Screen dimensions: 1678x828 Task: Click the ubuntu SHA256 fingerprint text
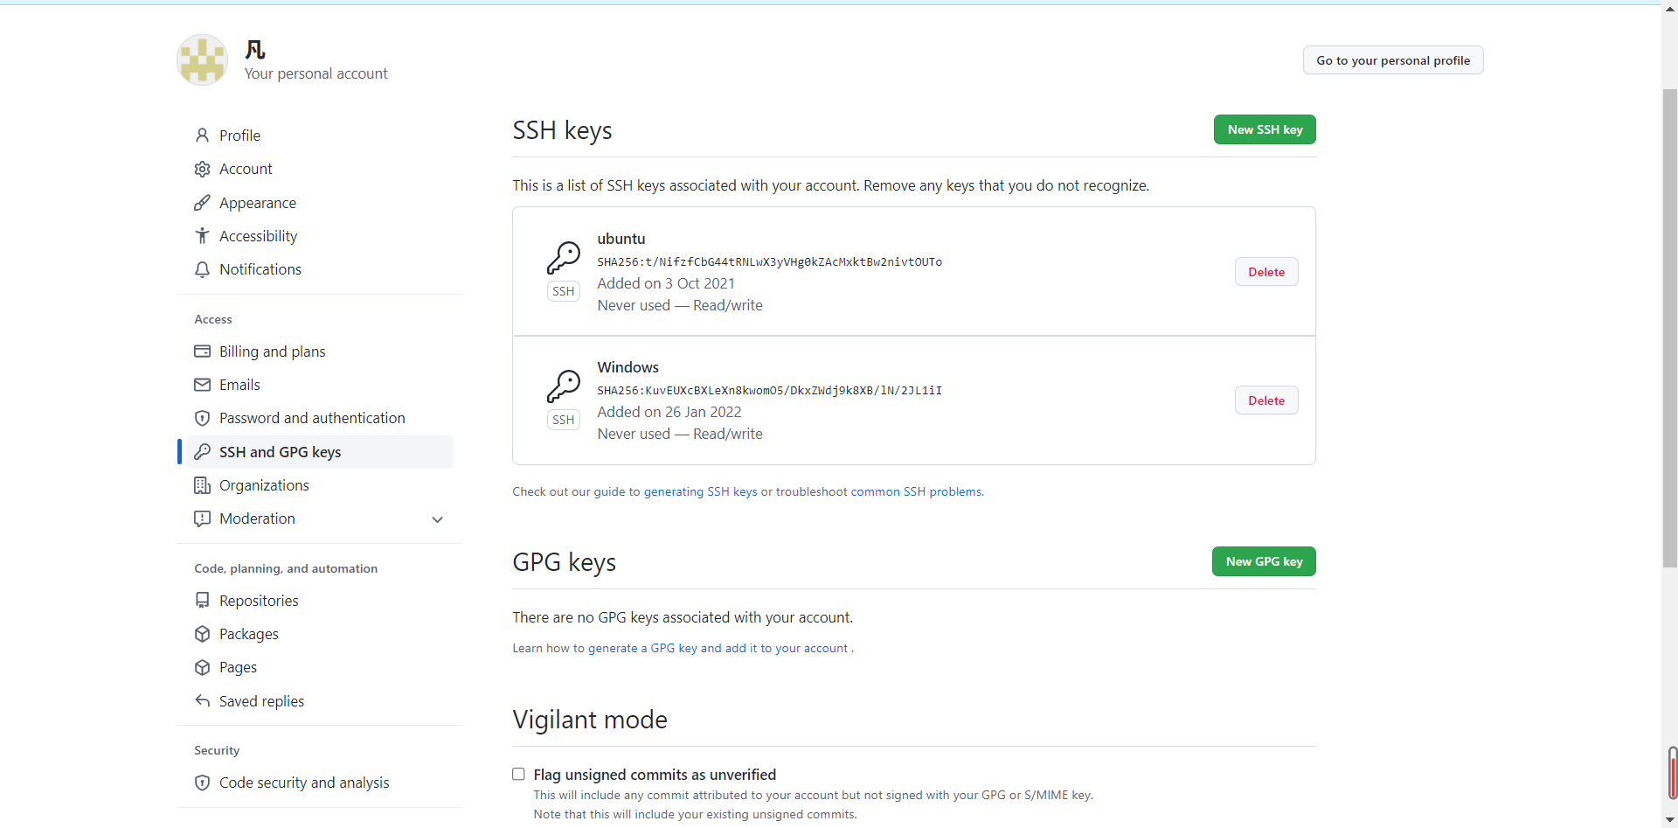click(x=770, y=261)
